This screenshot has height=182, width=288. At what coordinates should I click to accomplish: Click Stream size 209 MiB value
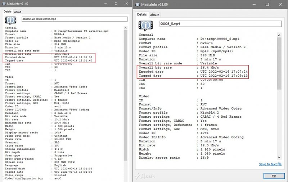(65, 162)
